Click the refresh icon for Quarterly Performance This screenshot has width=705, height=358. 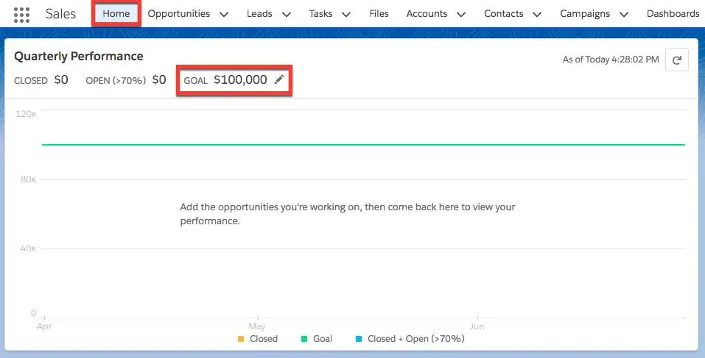click(x=677, y=60)
